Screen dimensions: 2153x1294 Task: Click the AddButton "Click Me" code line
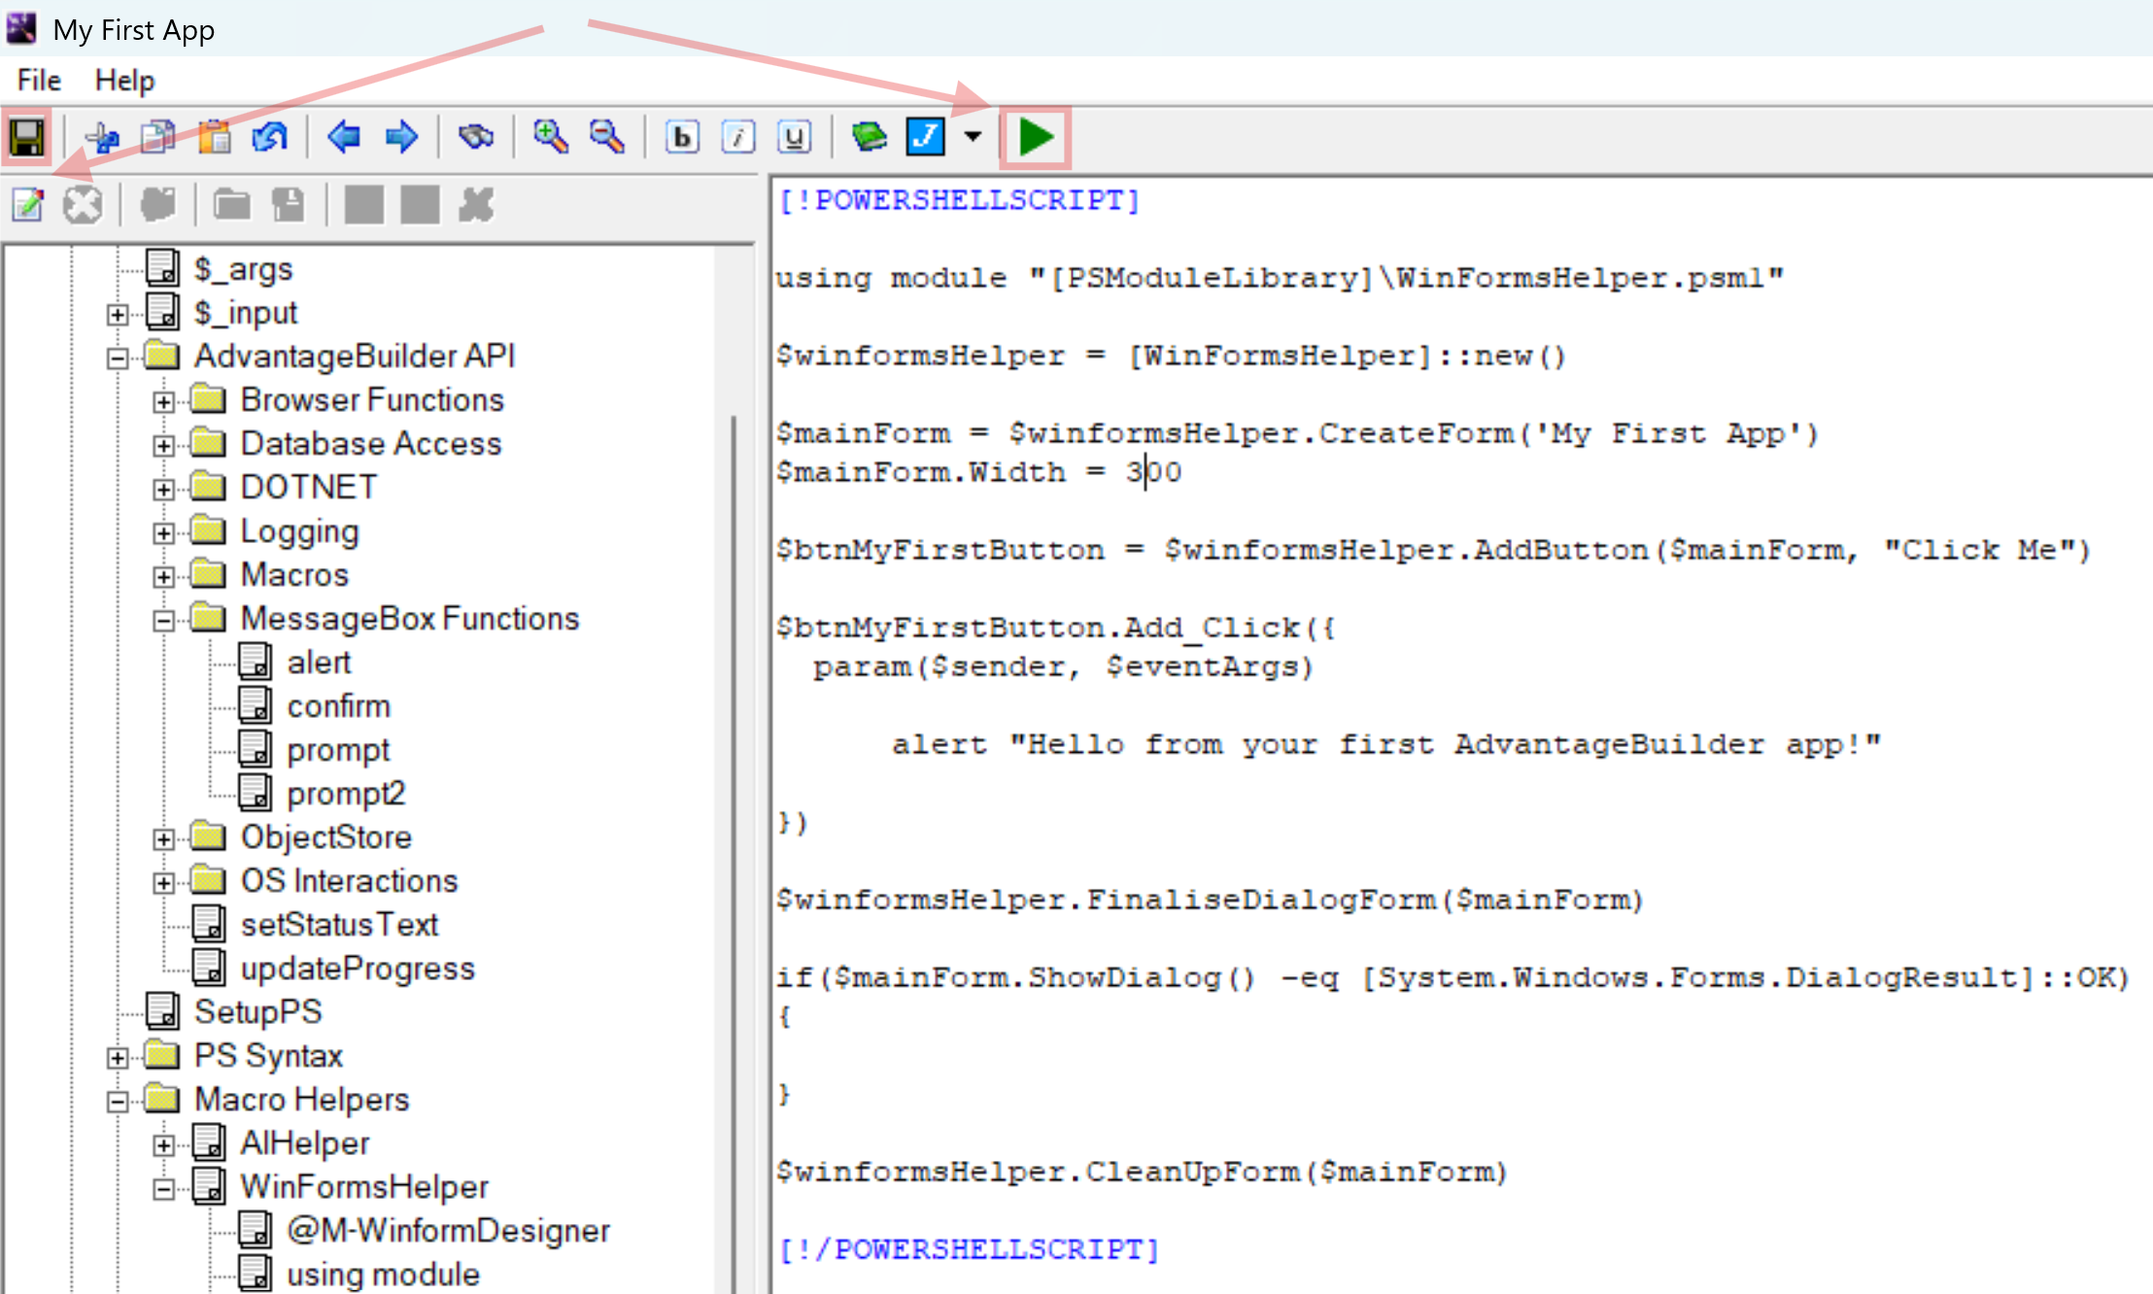tap(1433, 551)
